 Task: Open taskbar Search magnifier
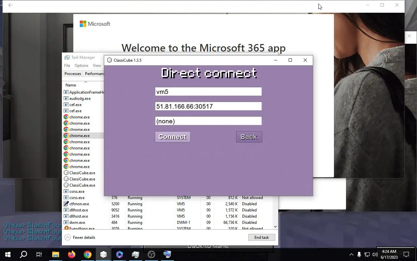(23, 254)
